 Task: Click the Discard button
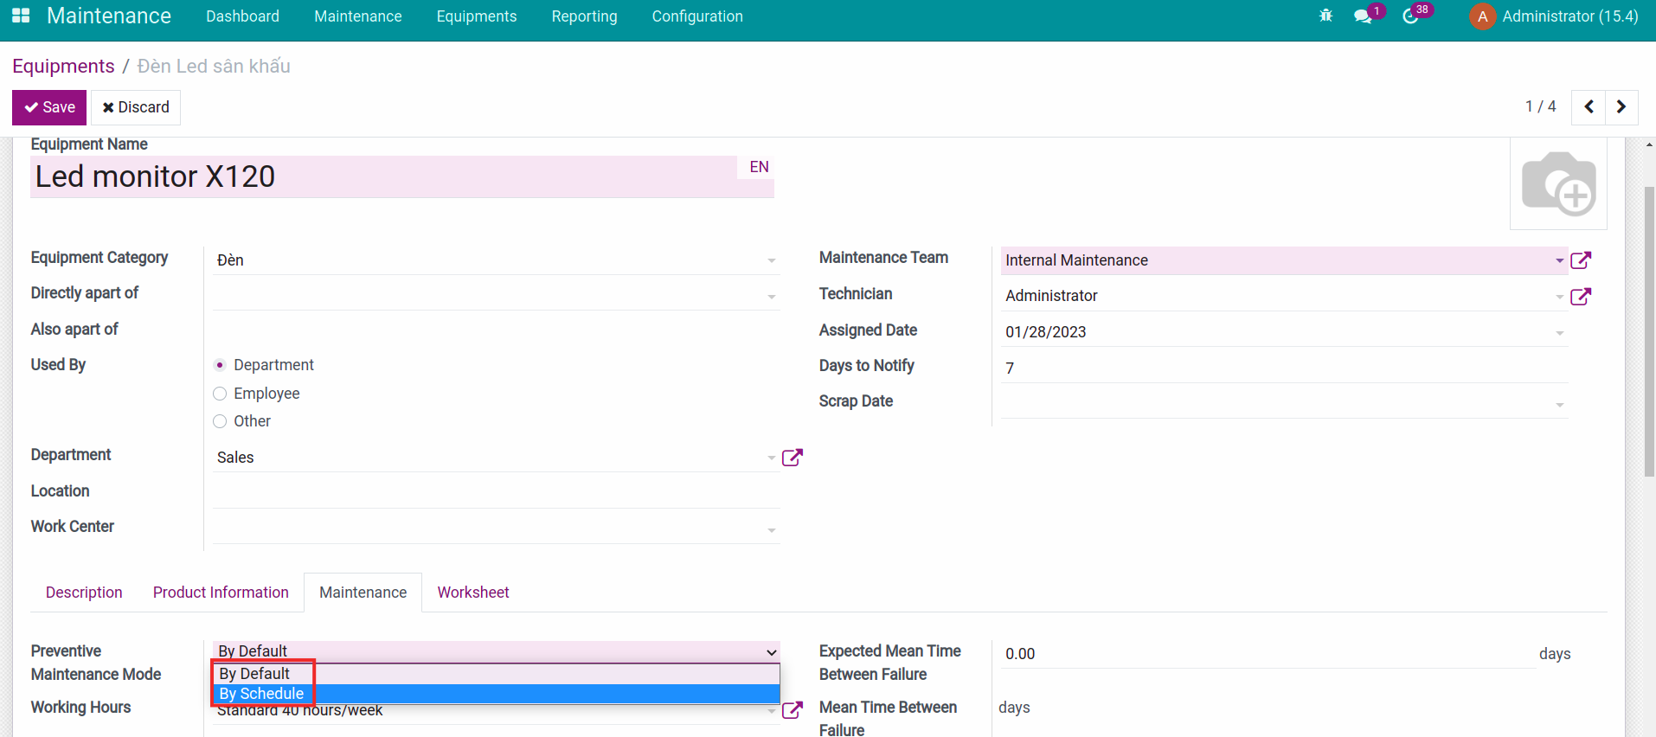[x=136, y=107]
